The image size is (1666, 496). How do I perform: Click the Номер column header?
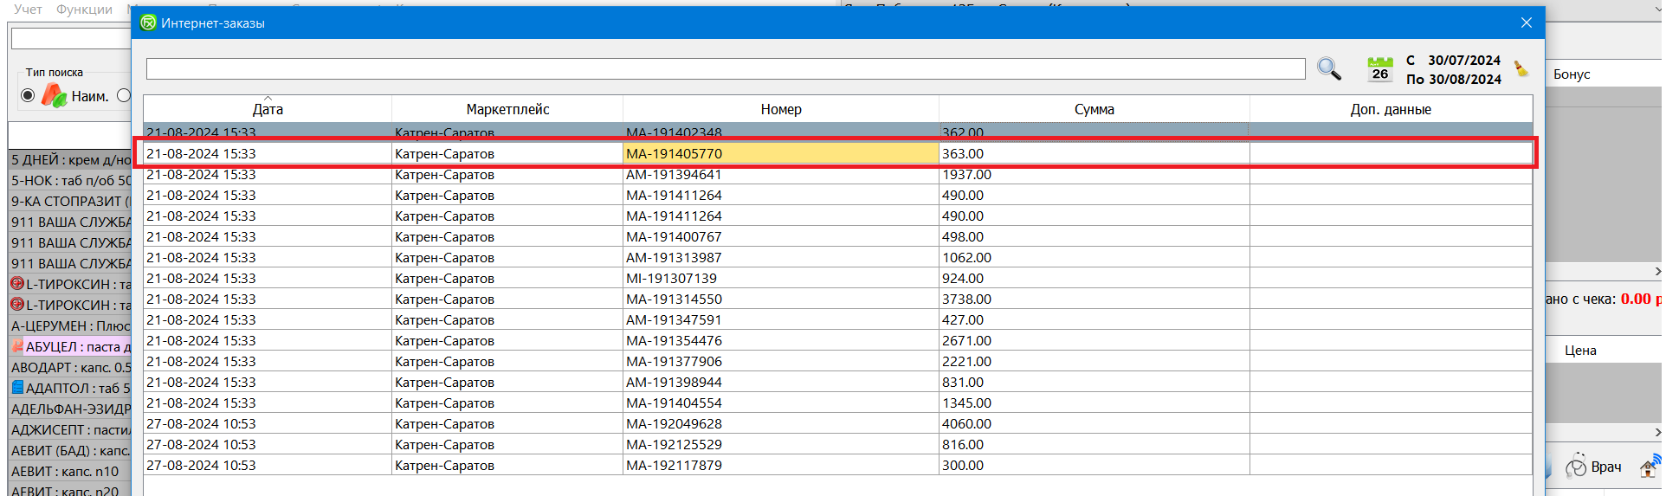(x=780, y=109)
